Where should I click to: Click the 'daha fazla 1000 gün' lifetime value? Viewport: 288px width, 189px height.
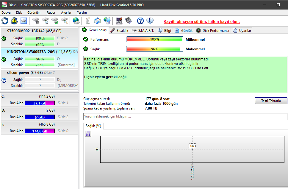point(161,104)
